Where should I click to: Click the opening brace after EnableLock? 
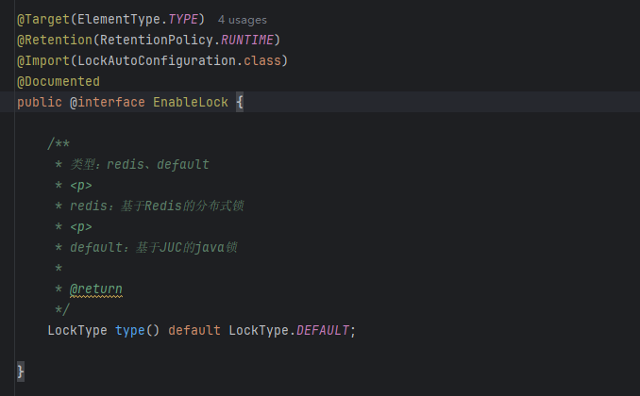[240, 102]
